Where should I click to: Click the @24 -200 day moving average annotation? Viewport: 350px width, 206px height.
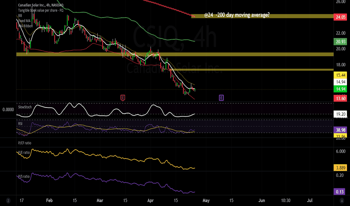(x=237, y=15)
